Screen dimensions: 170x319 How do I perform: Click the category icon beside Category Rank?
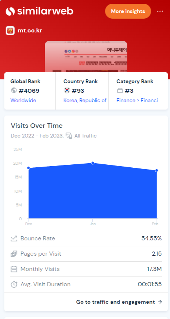coord(120,91)
